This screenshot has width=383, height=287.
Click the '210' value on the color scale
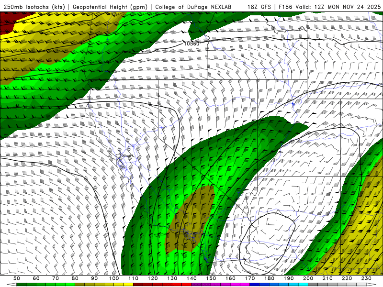click(x=327, y=278)
